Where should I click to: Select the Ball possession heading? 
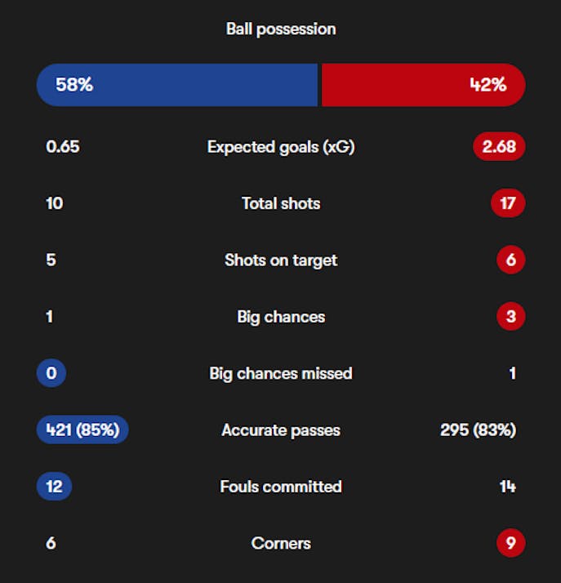(x=281, y=29)
